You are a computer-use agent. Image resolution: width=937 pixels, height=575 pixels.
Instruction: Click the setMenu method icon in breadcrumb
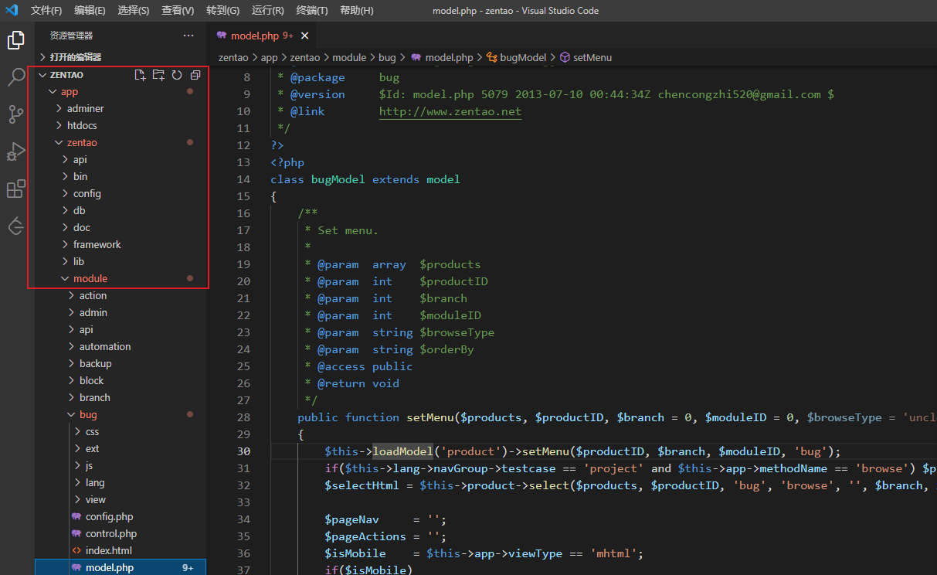pyautogui.click(x=565, y=57)
